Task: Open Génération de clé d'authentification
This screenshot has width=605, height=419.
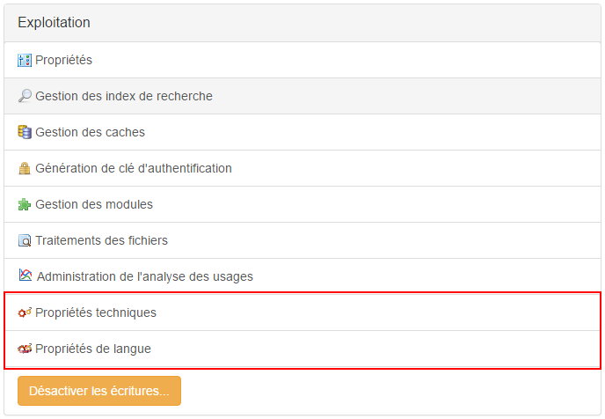Action: point(302,168)
